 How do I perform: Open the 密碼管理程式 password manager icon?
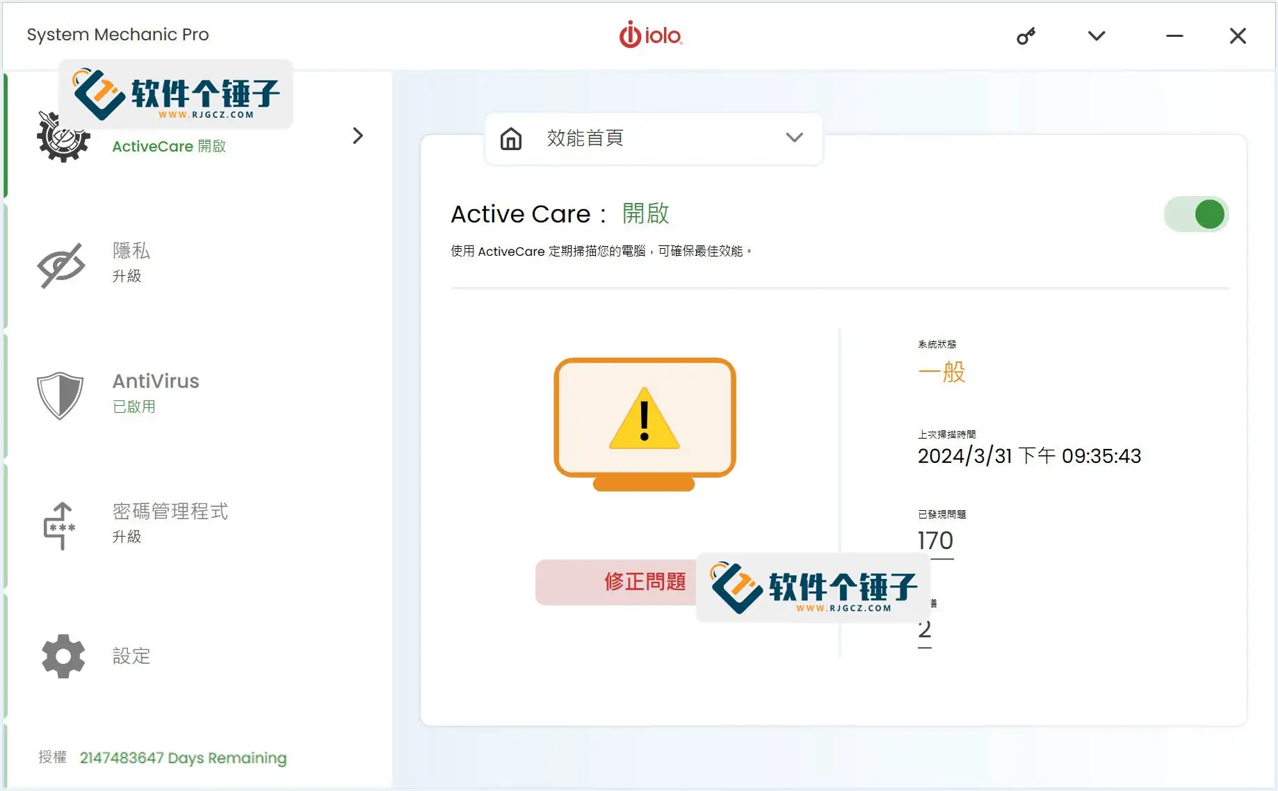(61, 525)
